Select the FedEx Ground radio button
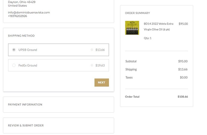Image resolution: width=207 pixels, height=135 pixels. (14, 65)
